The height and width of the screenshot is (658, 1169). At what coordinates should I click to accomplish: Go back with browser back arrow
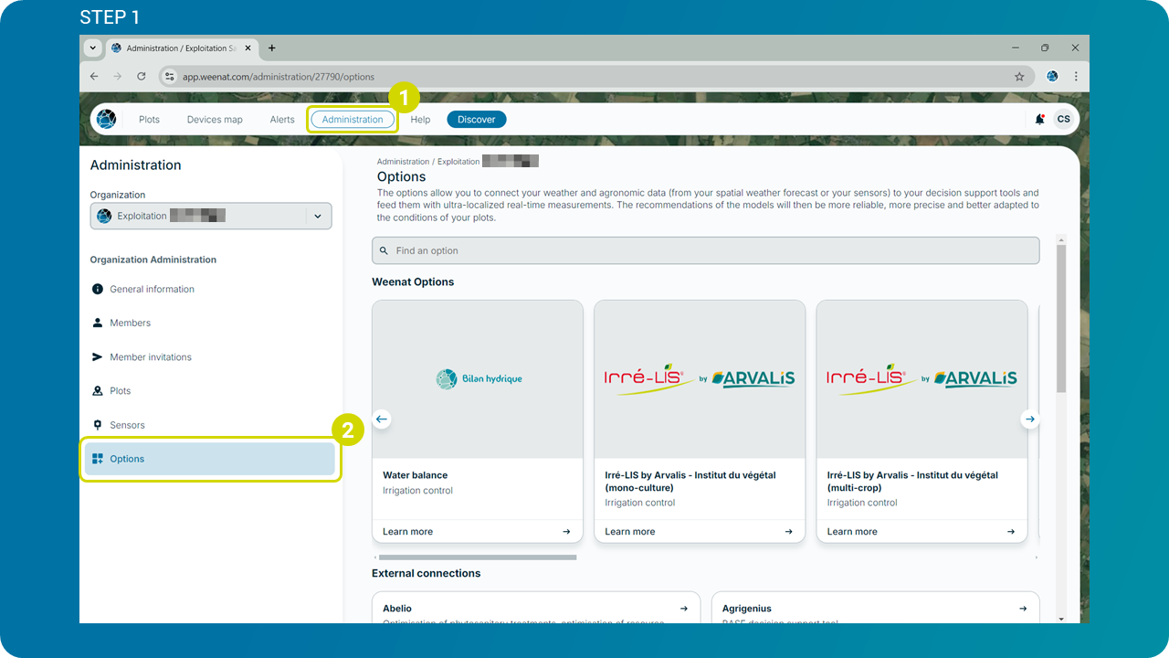tap(94, 77)
